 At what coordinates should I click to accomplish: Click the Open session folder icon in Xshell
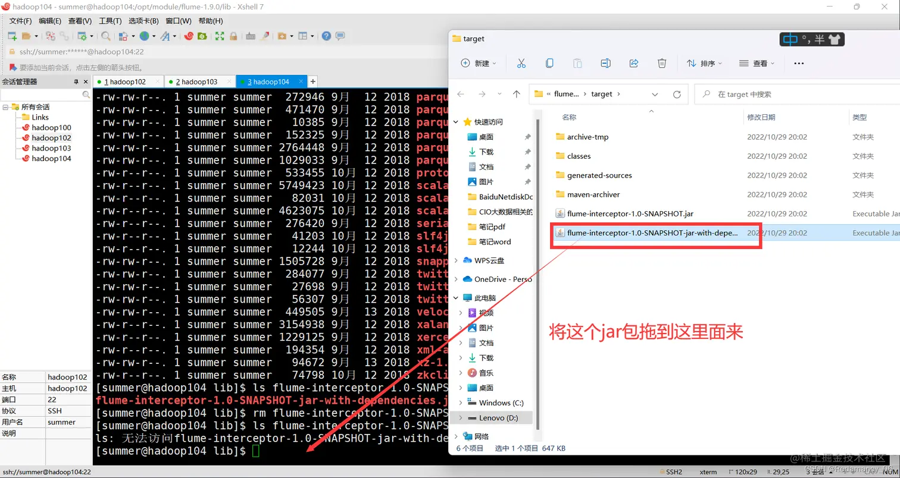point(26,36)
